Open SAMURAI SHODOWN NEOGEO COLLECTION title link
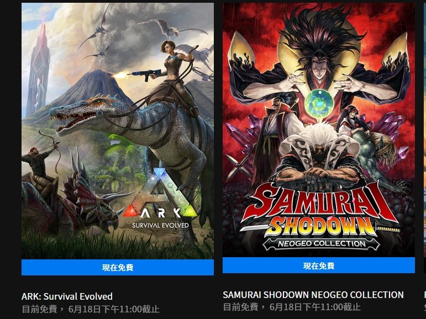Screen dimensions: 426x319 (x=313, y=295)
